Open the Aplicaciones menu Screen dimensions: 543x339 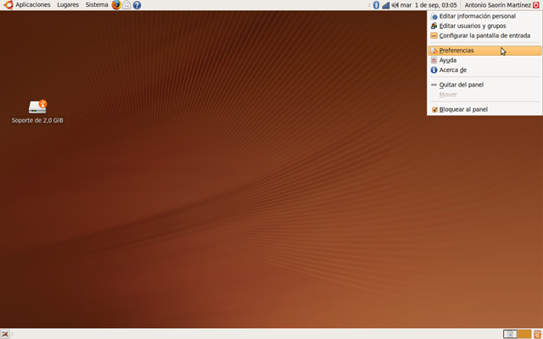(32, 5)
